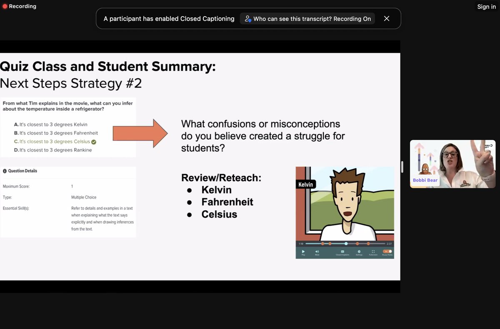Select Bobbi Bear's video thumbnail
This screenshot has width=500, height=329.
pyautogui.click(x=453, y=164)
